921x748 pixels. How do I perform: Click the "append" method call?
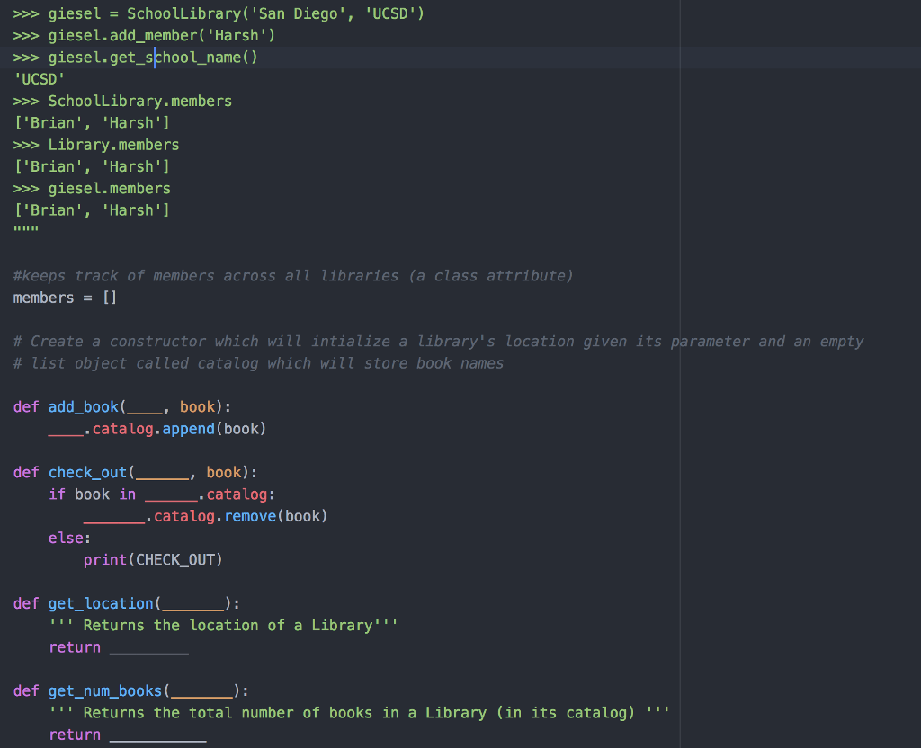(189, 429)
